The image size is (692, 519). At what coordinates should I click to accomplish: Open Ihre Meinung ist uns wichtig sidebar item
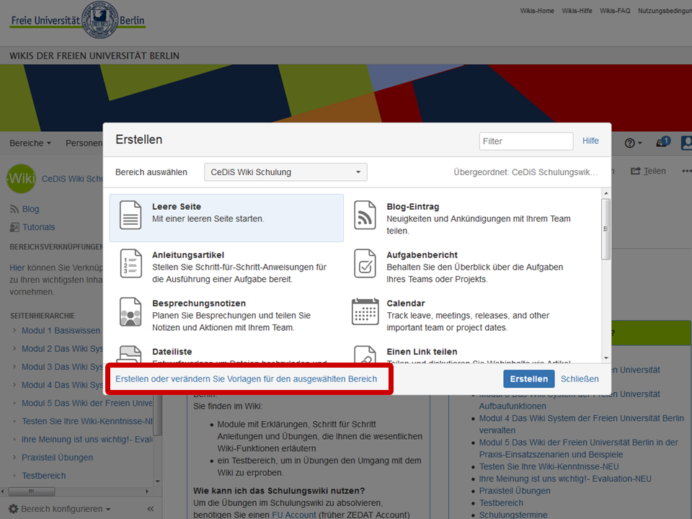pos(87,439)
